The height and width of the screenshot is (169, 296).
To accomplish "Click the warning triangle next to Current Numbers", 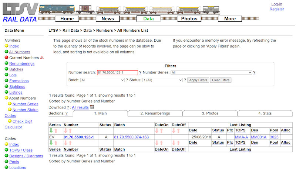I will (42, 58).
